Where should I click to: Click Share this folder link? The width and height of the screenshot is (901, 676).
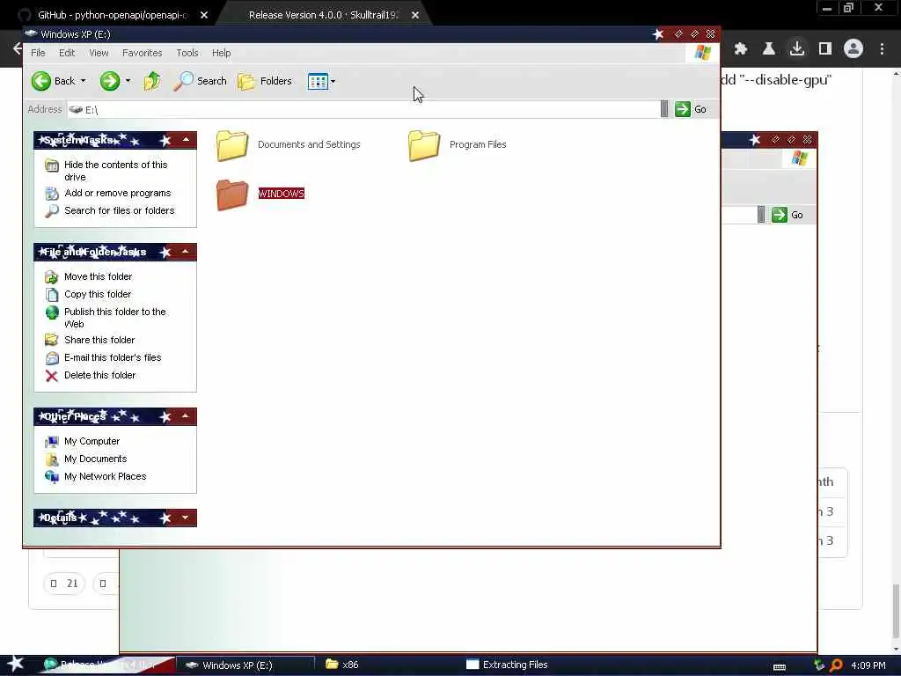click(x=99, y=341)
